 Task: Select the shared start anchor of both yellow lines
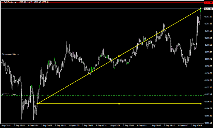coord(37,104)
